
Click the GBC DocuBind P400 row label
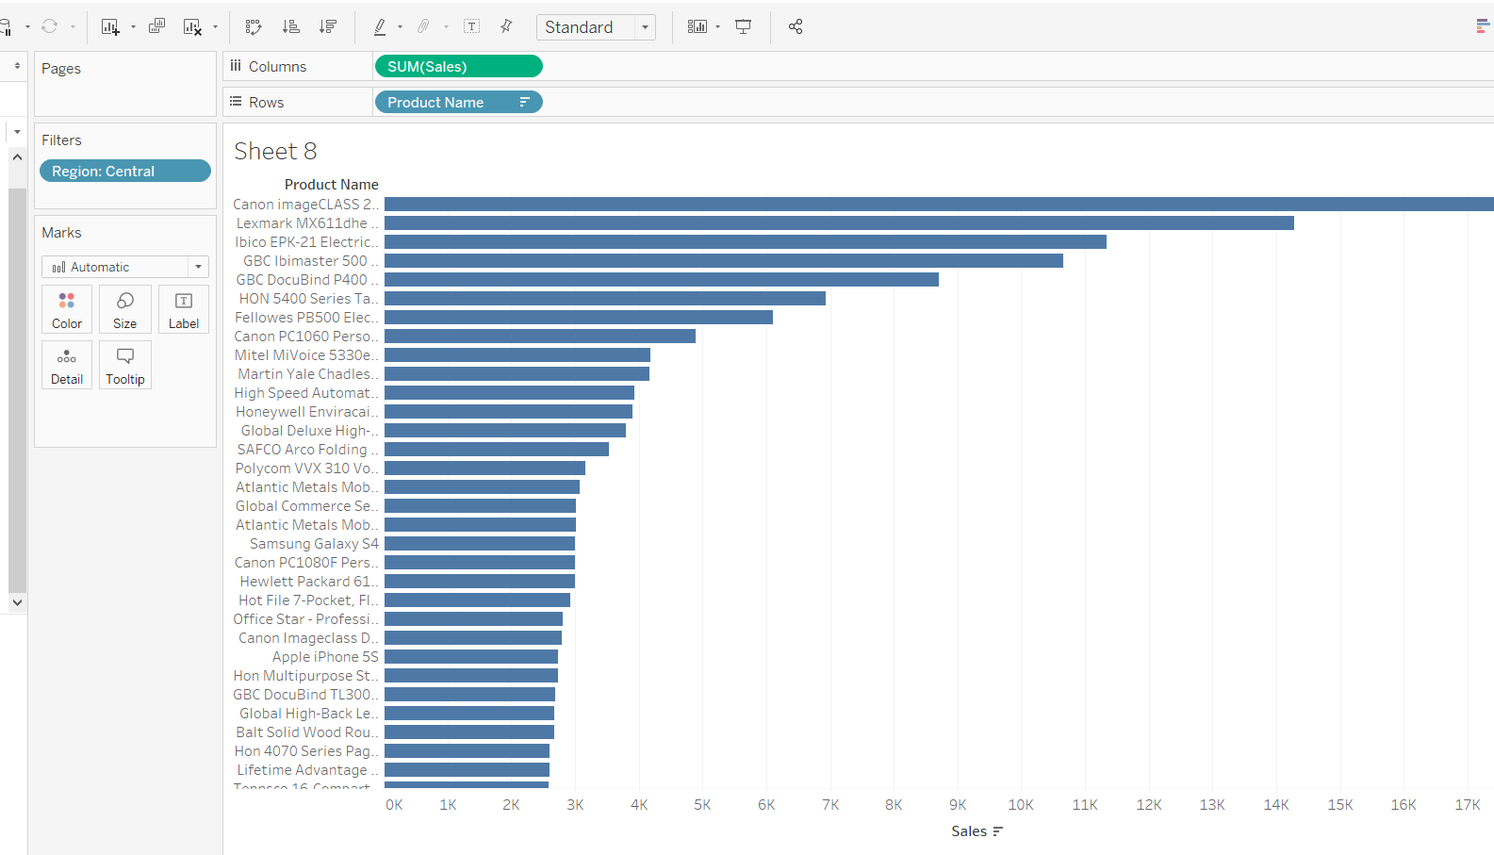[307, 279]
